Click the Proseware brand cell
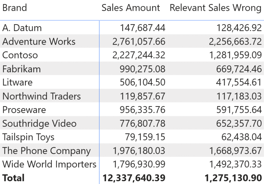 click(x=24, y=110)
